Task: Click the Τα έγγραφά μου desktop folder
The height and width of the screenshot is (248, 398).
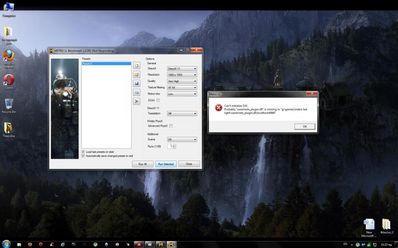Action: point(9,35)
